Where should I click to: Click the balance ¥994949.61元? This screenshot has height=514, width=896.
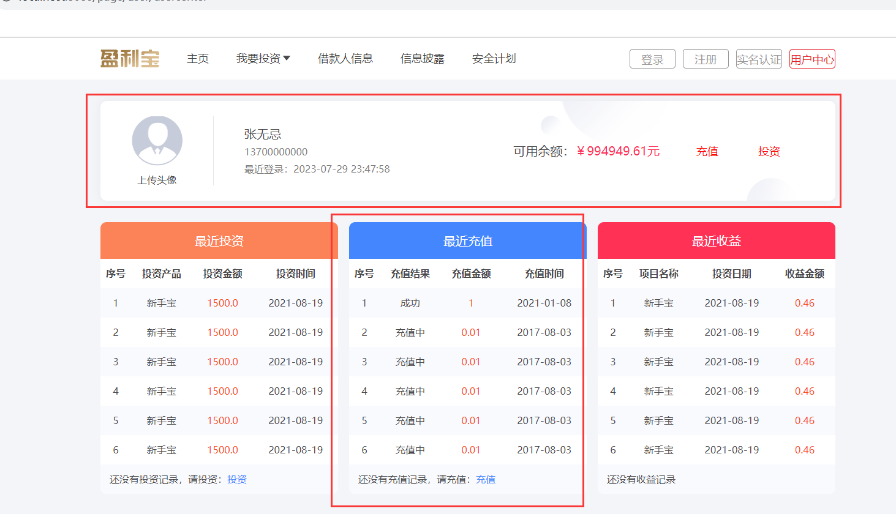(x=618, y=151)
